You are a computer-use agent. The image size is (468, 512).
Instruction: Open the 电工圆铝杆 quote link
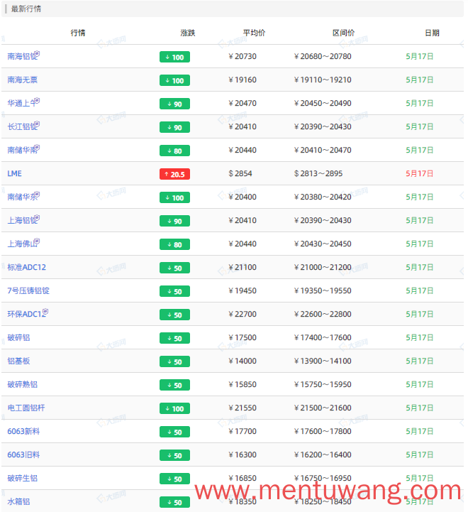click(26, 408)
